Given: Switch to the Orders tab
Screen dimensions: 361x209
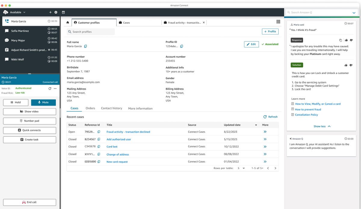Looking at the screenshot, I should click(90, 108).
